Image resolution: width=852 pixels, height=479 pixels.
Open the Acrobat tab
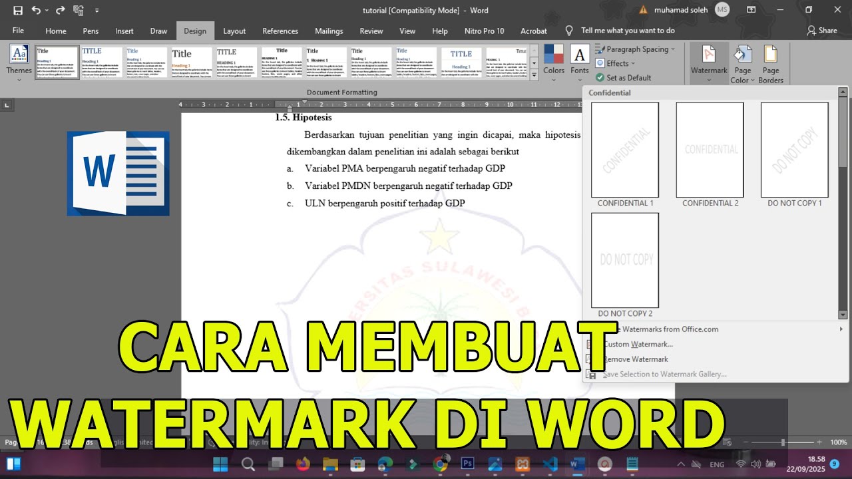click(534, 31)
